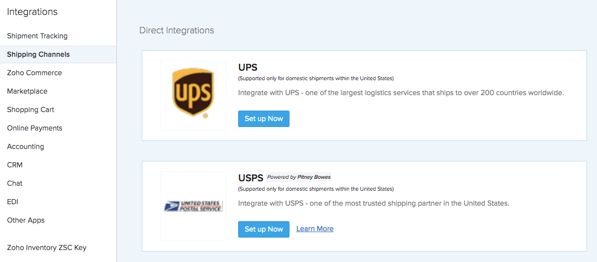Open Online Payments integrations

(x=34, y=128)
